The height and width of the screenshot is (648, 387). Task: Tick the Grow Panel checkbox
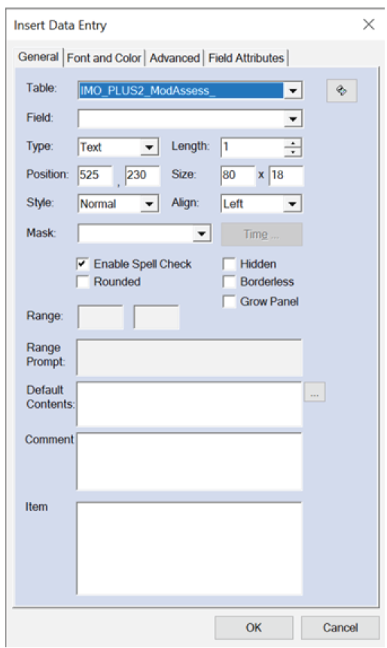(229, 301)
